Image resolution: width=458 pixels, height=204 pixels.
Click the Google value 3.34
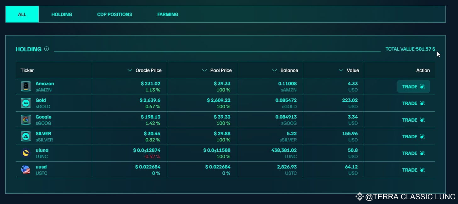(353, 117)
